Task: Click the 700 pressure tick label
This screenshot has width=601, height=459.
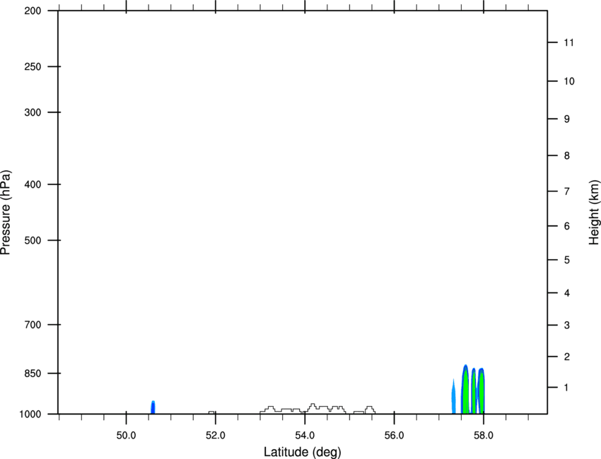Action: (x=33, y=325)
